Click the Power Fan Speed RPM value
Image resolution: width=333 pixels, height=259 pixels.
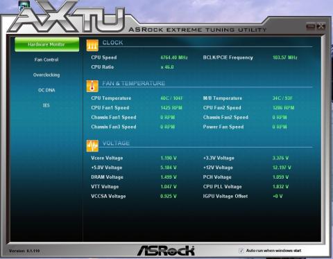(280, 127)
